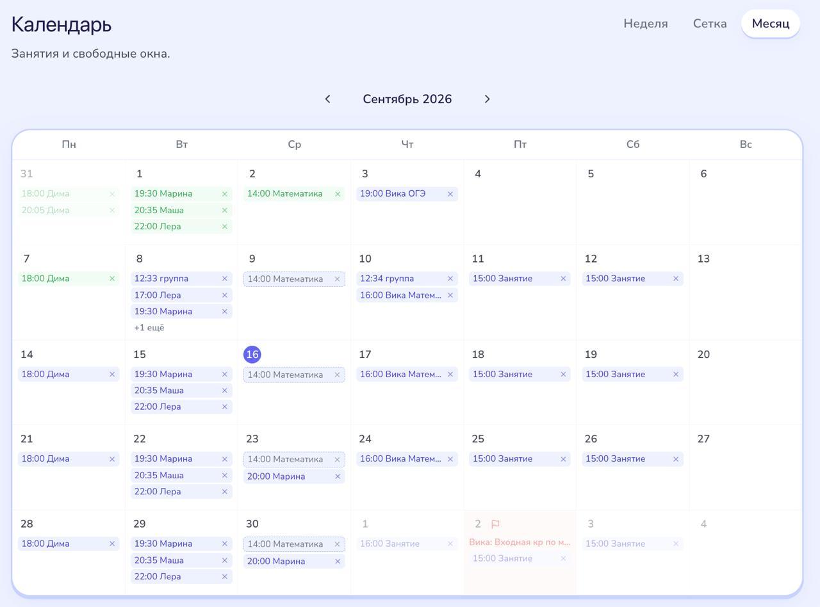The image size is (820, 607).
Task: Remove 22:00 Лера event on September 1
Action: [225, 227]
